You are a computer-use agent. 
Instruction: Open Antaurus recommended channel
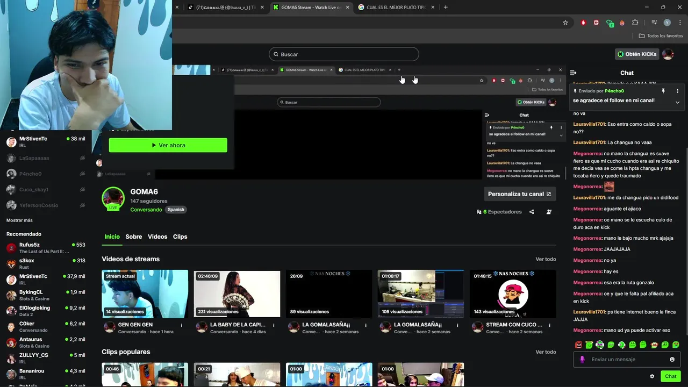46,342
